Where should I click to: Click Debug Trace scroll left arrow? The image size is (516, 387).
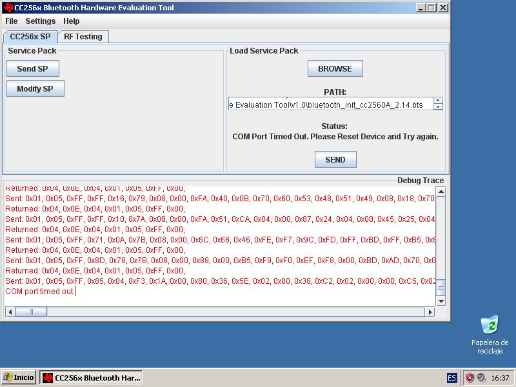click(10, 312)
